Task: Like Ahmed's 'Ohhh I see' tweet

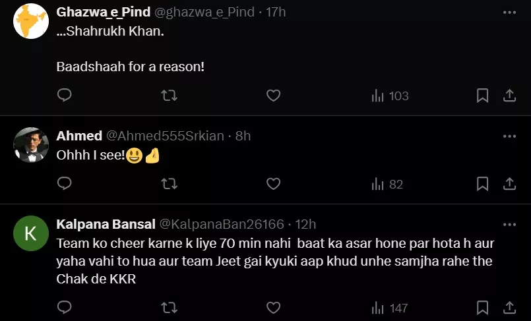Action: 273,184
